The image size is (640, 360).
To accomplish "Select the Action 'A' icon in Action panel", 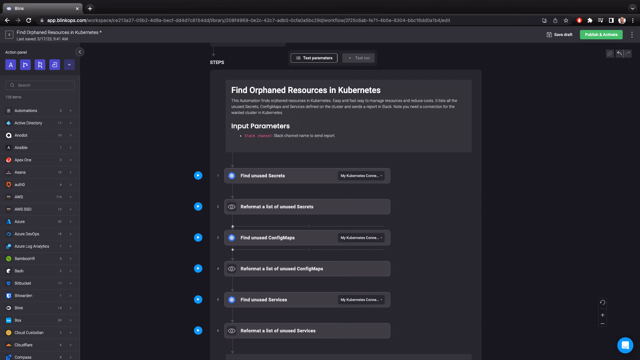I will (x=11, y=65).
